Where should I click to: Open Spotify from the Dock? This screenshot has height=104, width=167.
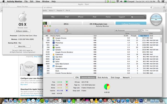coord(42,101)
